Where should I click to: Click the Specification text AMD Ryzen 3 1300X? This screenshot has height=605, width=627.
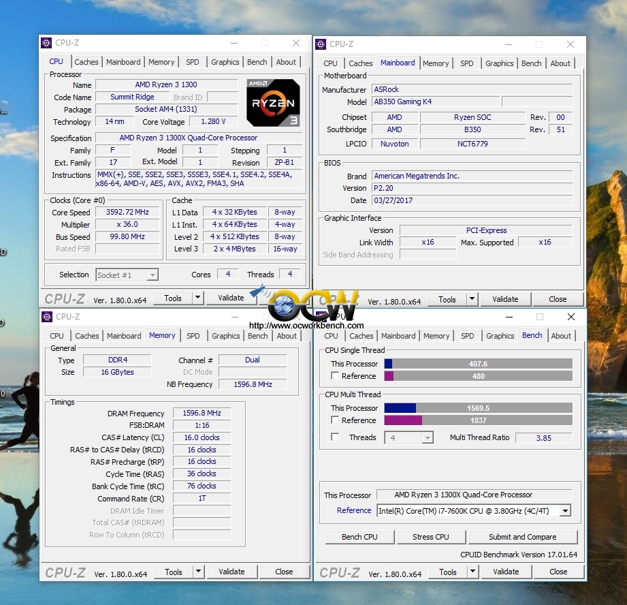click(199, 138)
